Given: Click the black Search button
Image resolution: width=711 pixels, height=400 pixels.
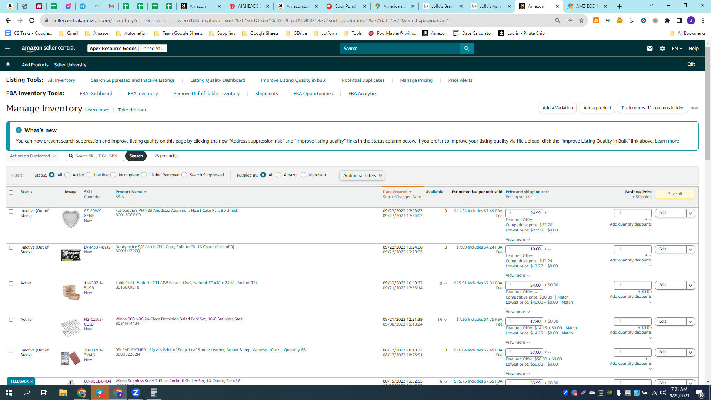Looking at the screenshot, I should coord(136,156).
